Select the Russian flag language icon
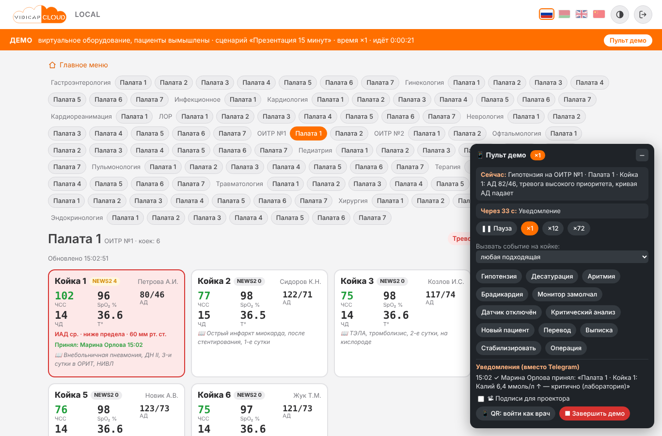 [547, 14]
